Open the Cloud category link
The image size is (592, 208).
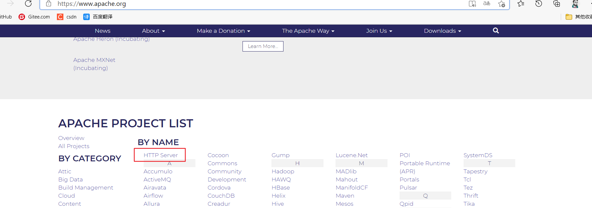coord(67,196)
